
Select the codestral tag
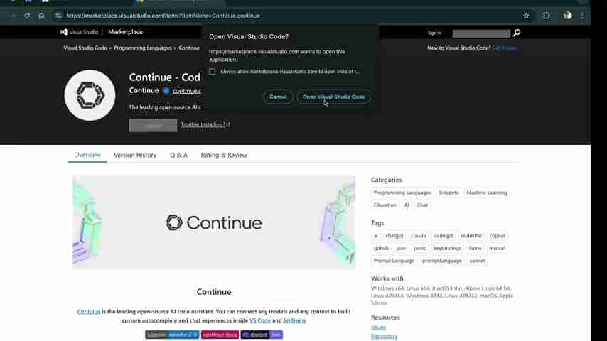point(471,236)
